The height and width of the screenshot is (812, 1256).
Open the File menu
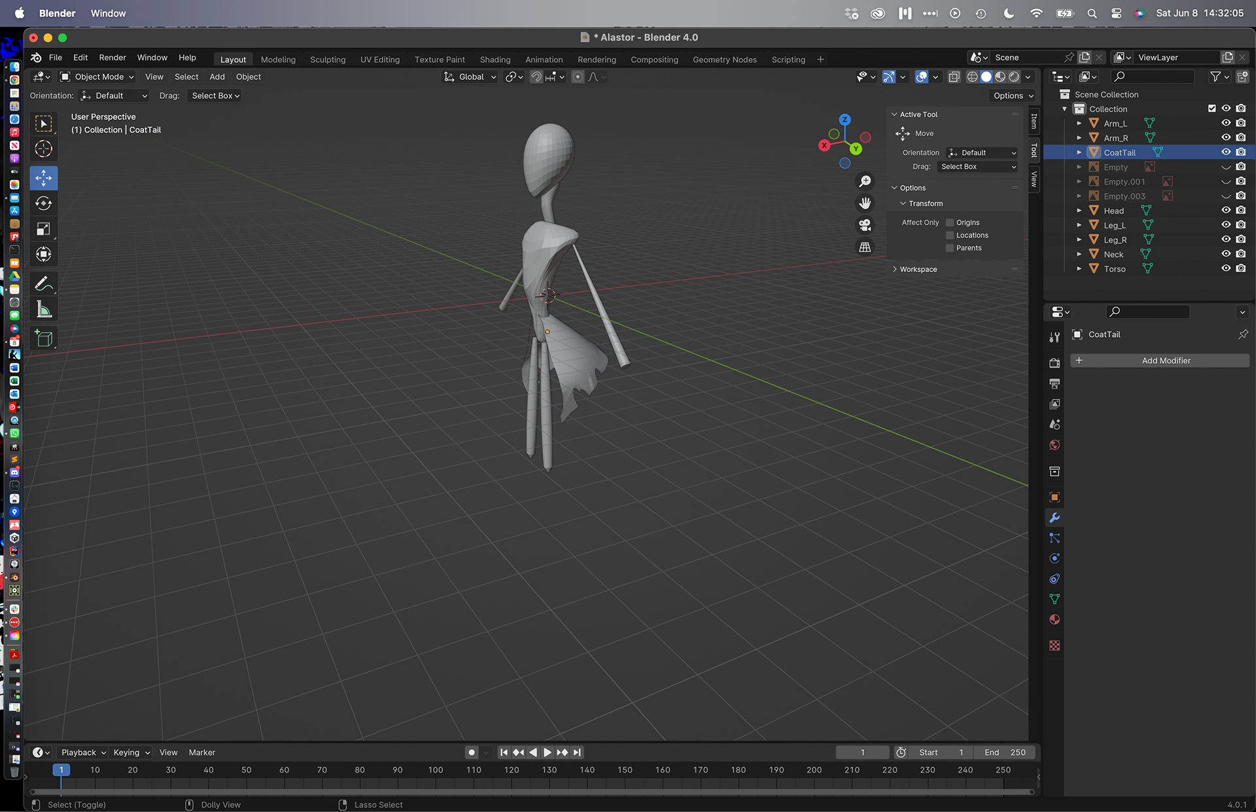click(x=56, y=58)
